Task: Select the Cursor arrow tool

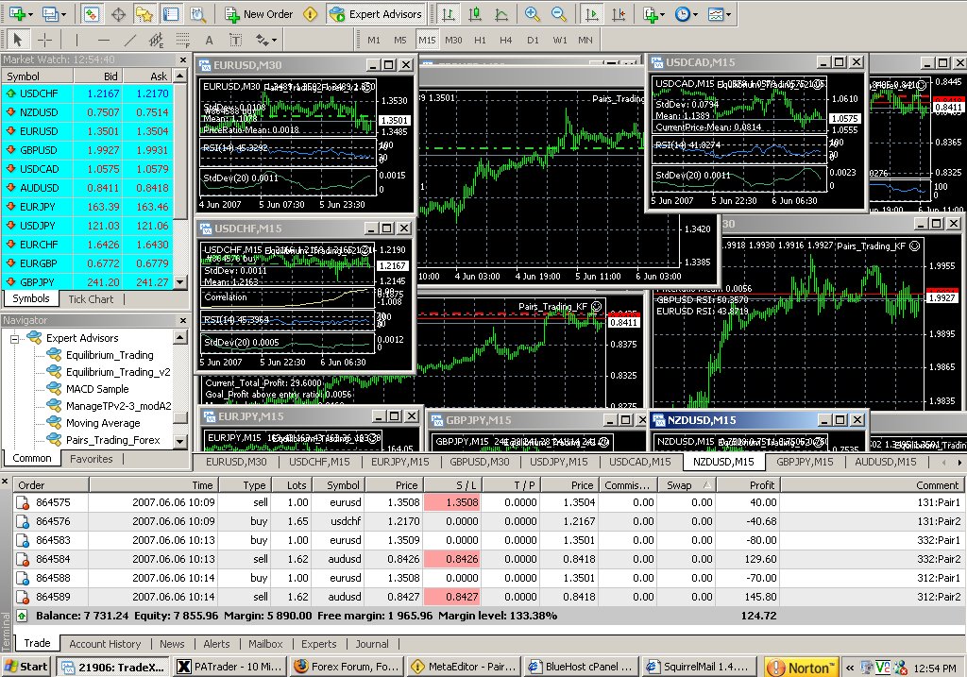Action: 17,40
